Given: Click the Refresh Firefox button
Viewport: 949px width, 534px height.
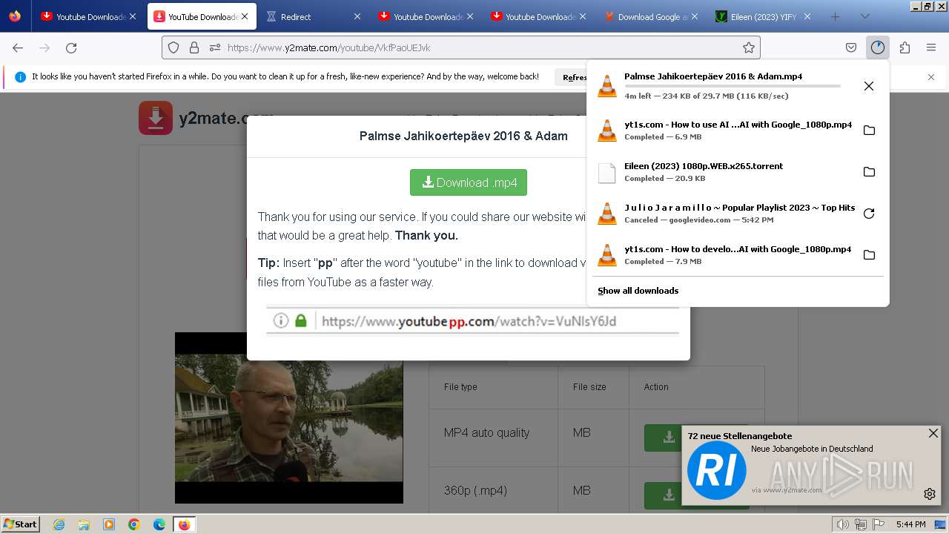Looking at the screenshot, I should pos(571,77).
